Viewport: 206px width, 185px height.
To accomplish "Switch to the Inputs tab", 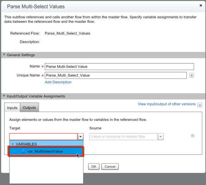I will pyautogui.click(x=12, y=108).
